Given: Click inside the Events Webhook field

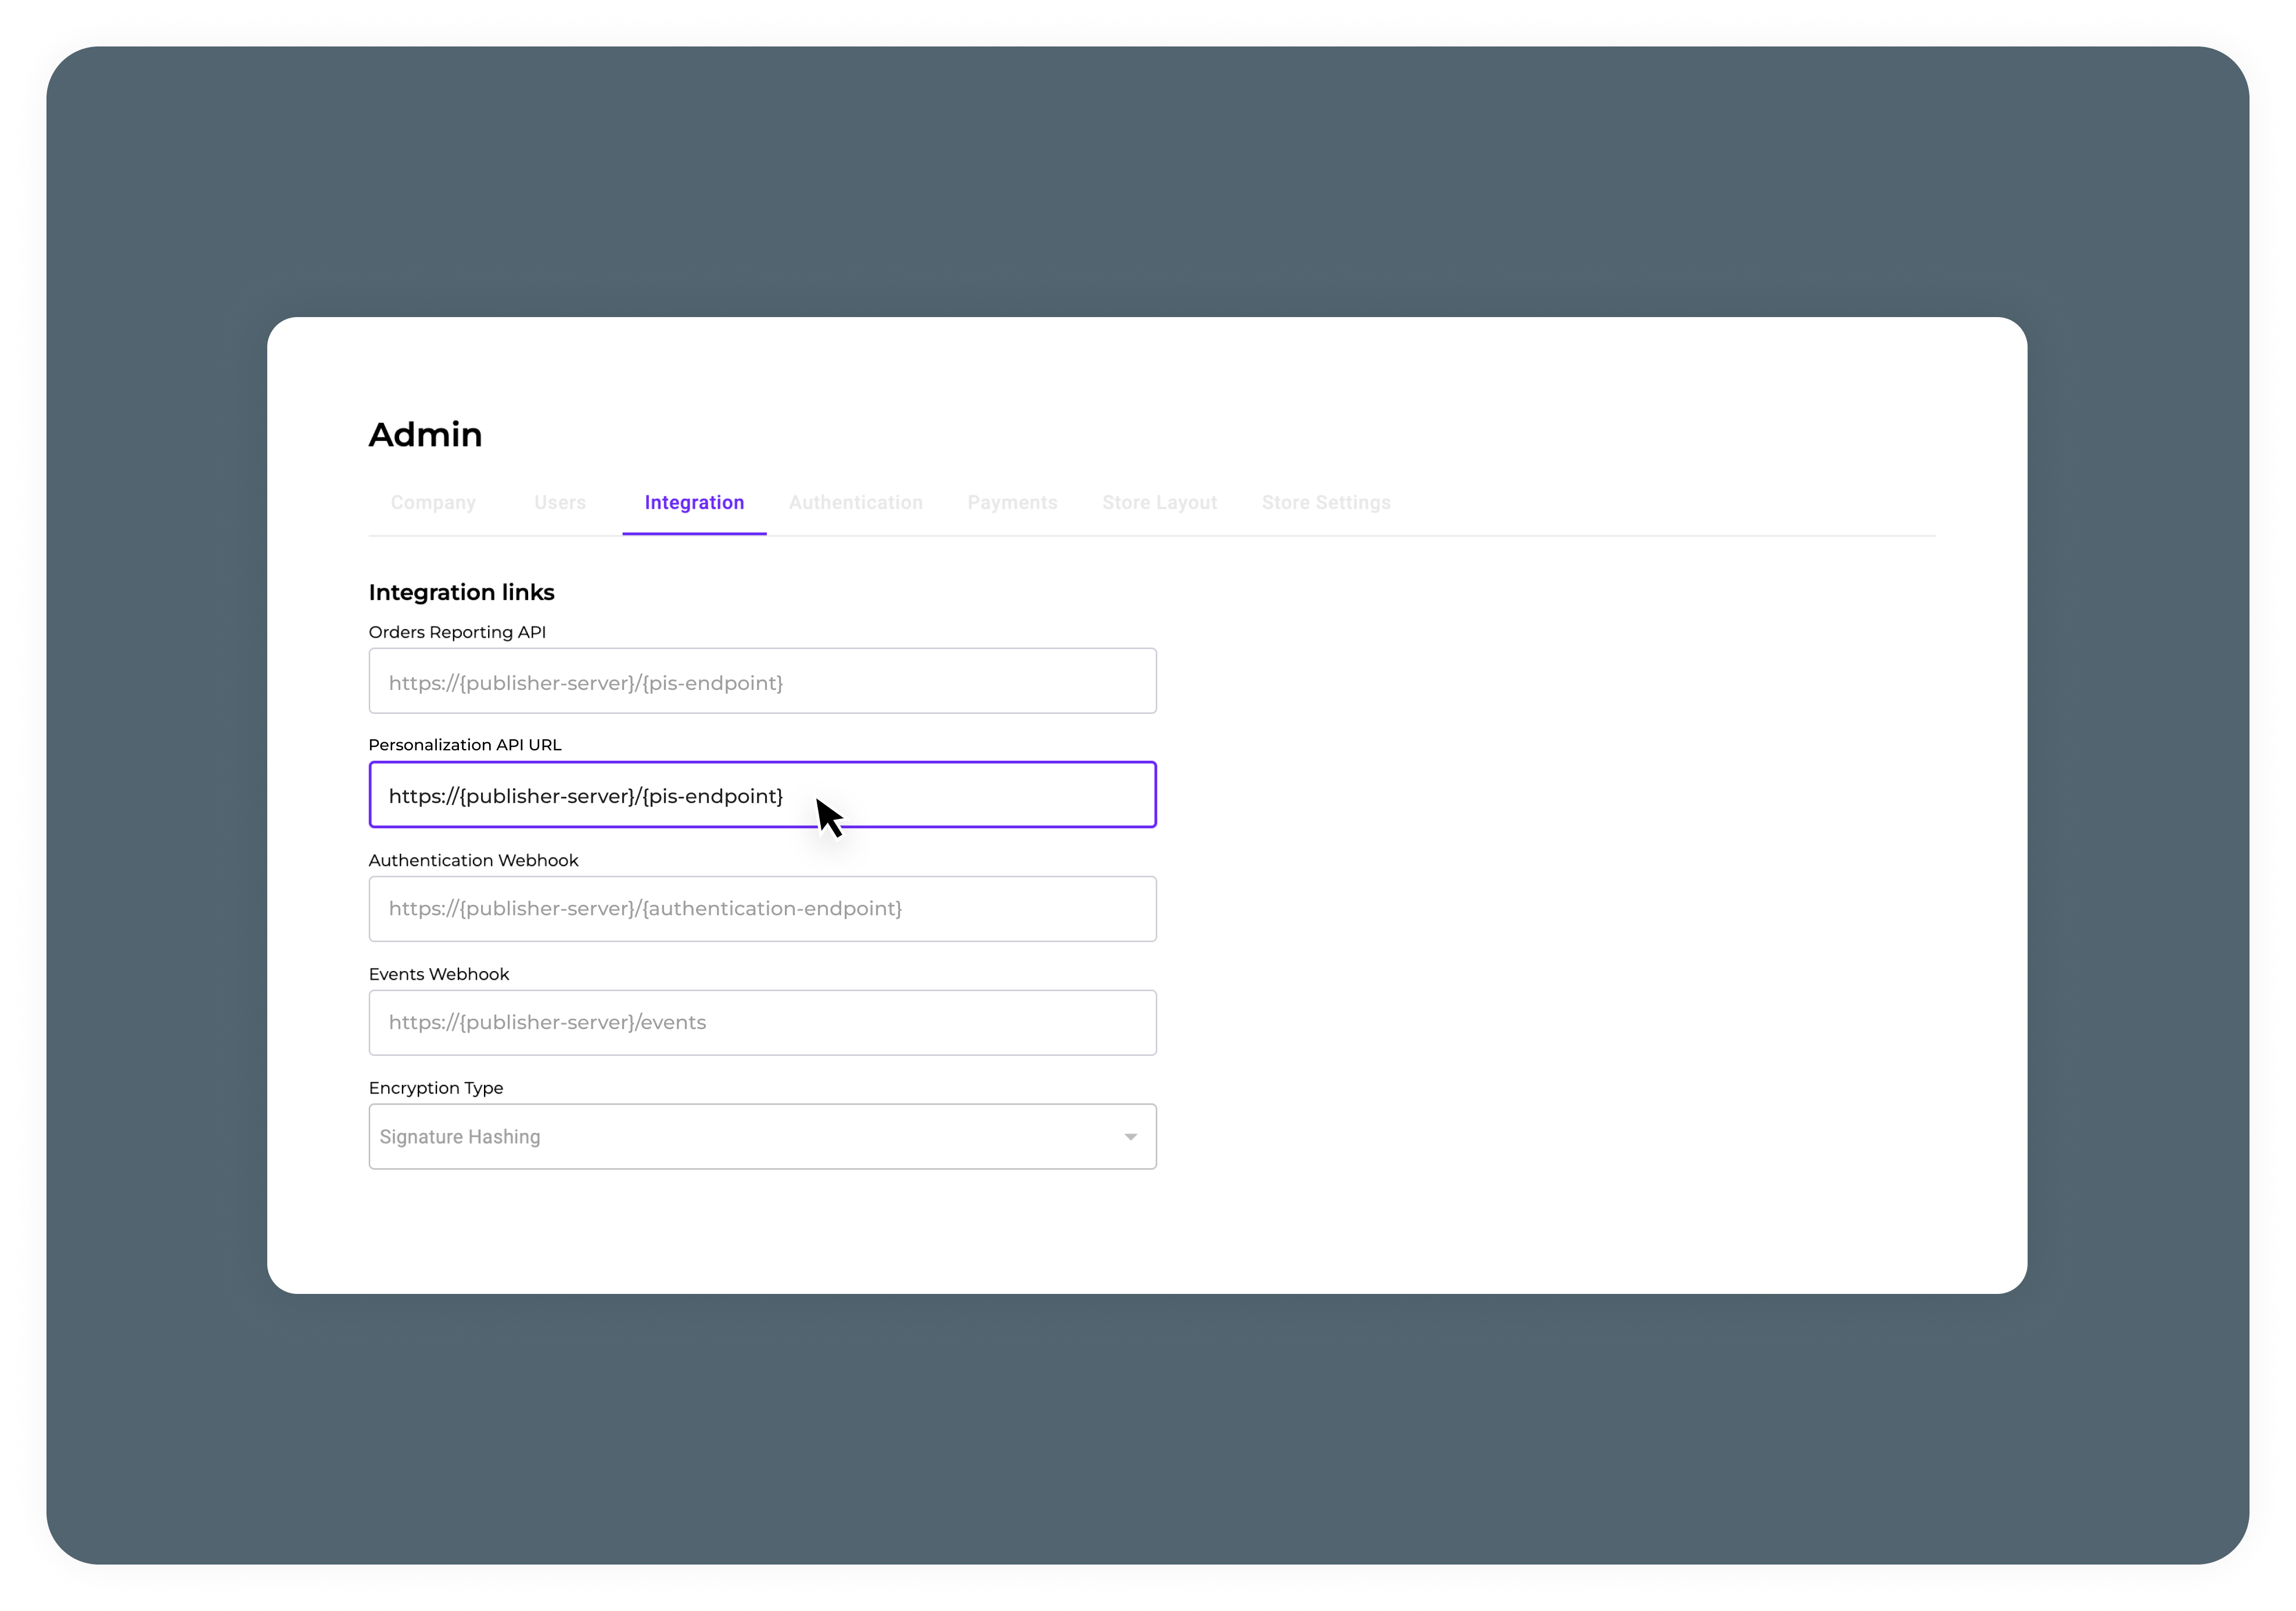Looking at the screenshot, I should click(762, 1022).
